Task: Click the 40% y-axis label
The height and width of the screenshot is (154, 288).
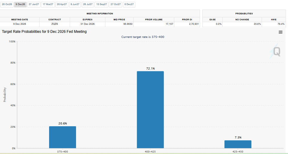Action: (x=13, y=105)
